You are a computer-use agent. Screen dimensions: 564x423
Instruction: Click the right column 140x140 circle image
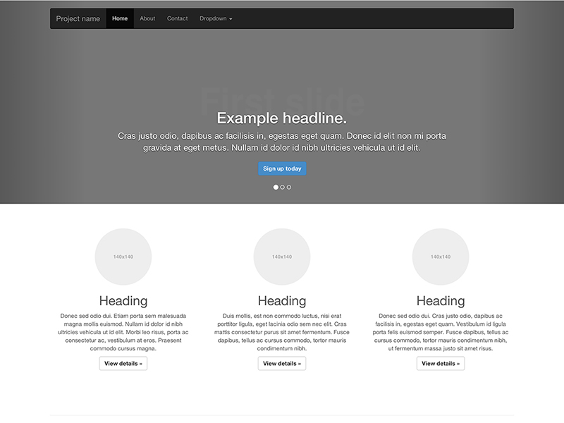click(441, 257)
